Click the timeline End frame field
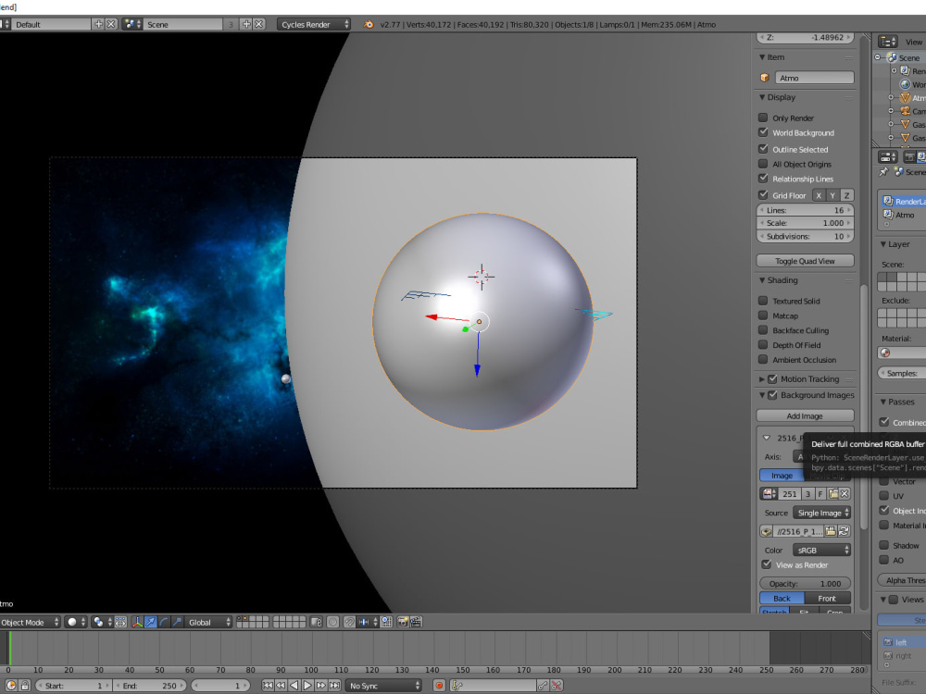Viewport: 926px width, 694px height. [x=151, y=686]
